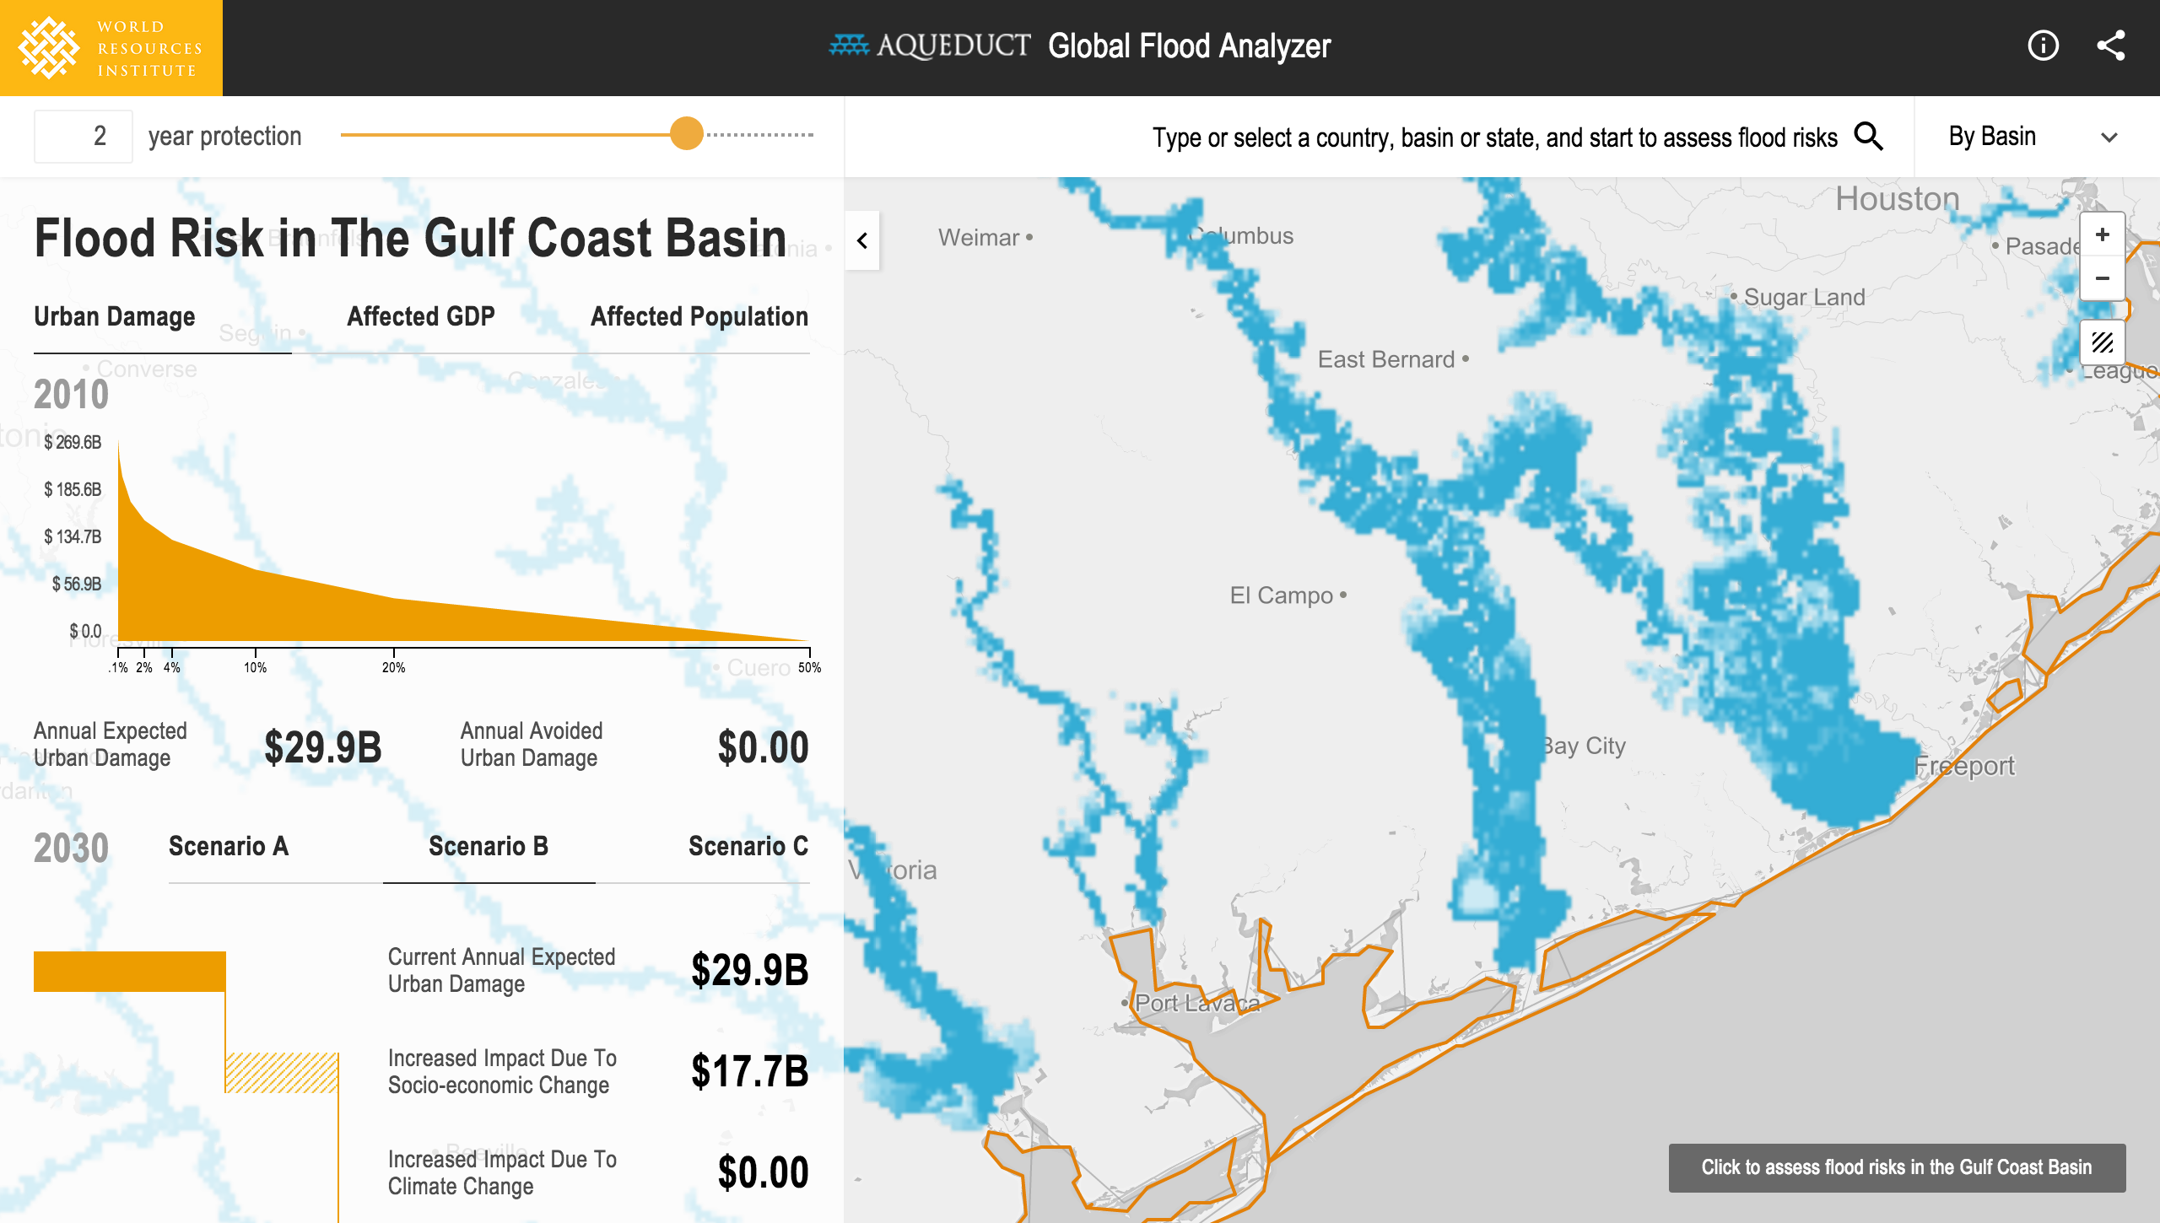2160x1223 pixels.
Task: Click the share icon
Action: pyautogui.click(x=2111, y=46)
